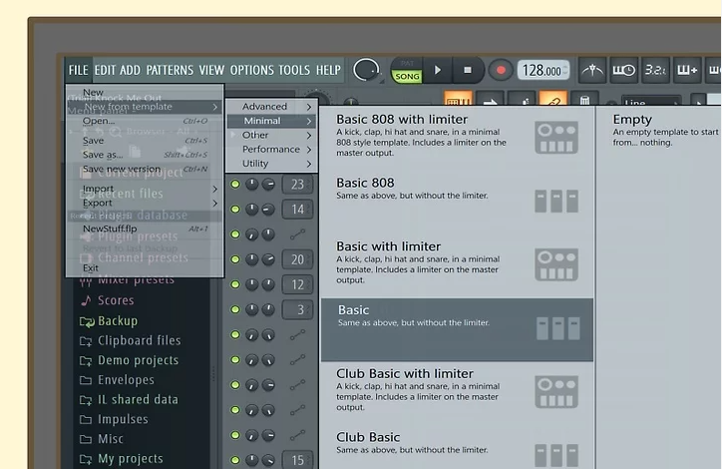Viewport: 722px width, 469px height.
Task: Click the pan knob beside track 23
Action: (x=252, y=185)
